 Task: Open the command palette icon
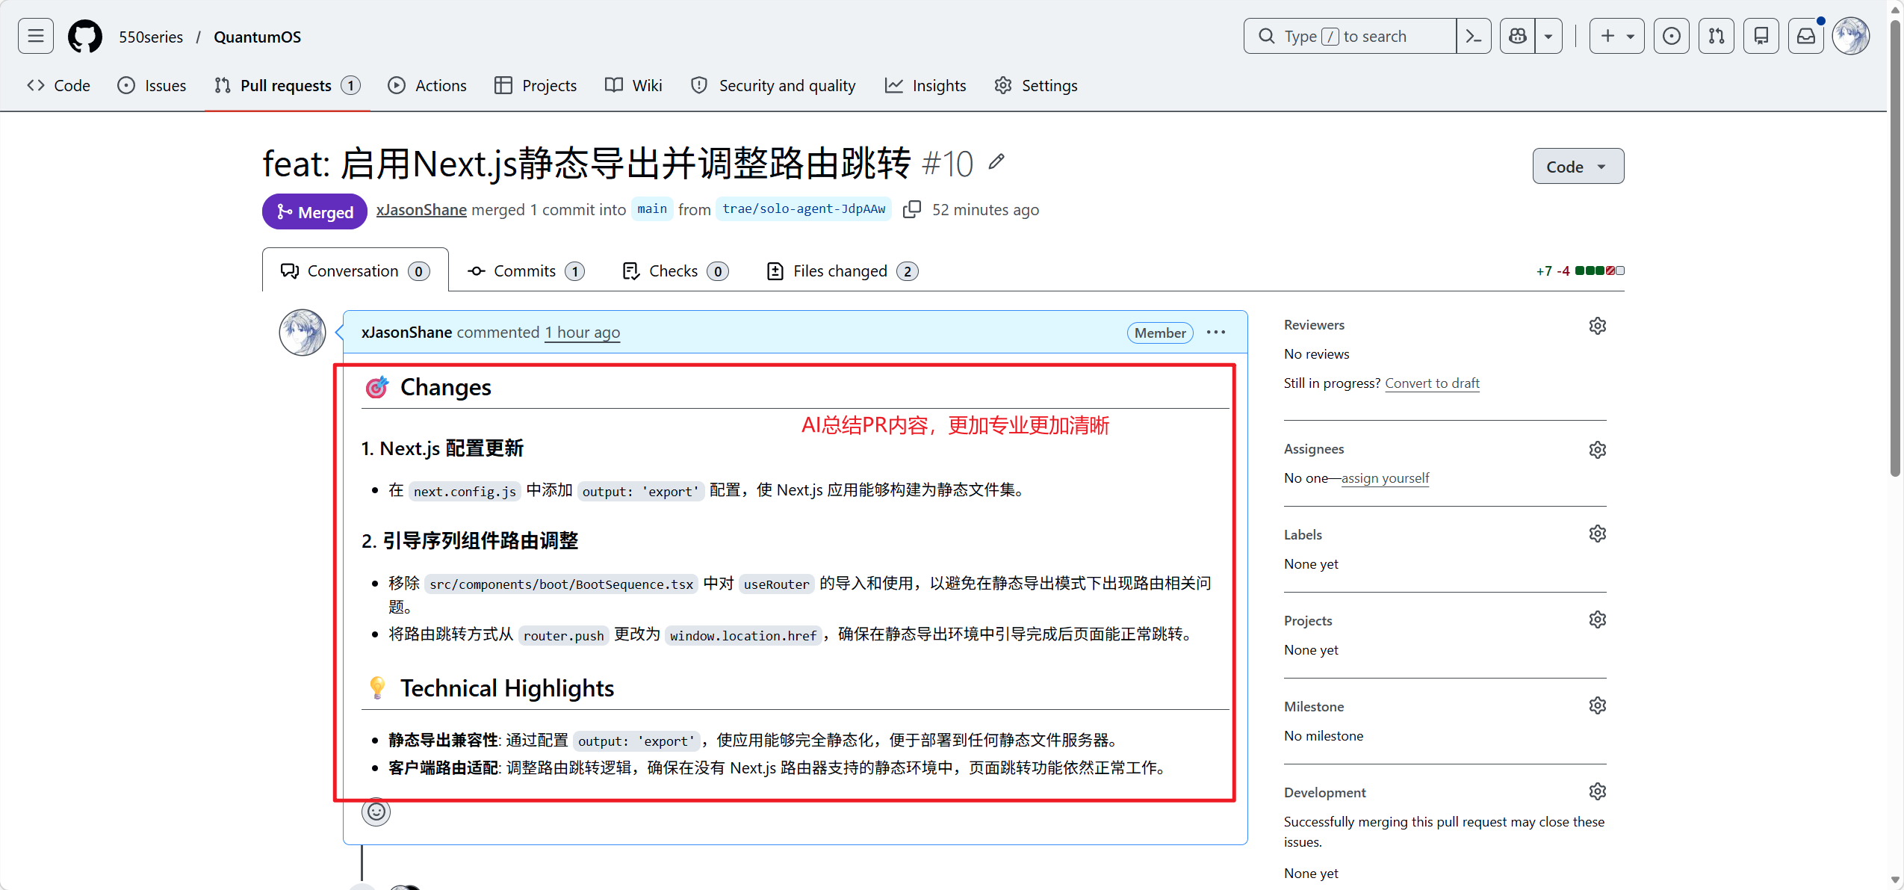1473,36
